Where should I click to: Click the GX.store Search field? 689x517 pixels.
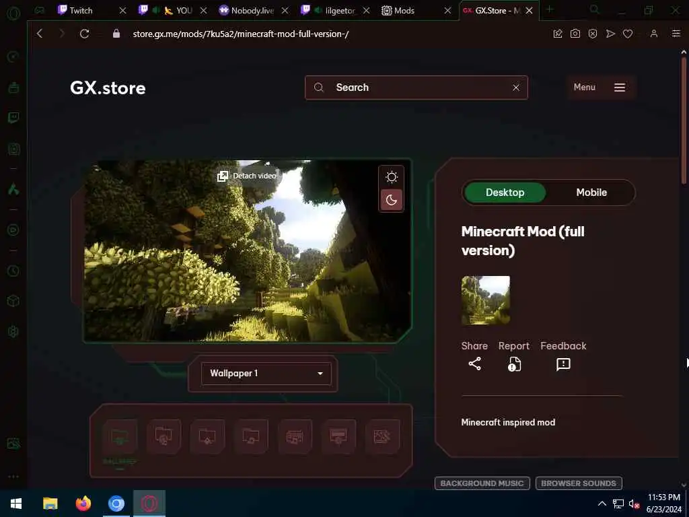[416, 88]
